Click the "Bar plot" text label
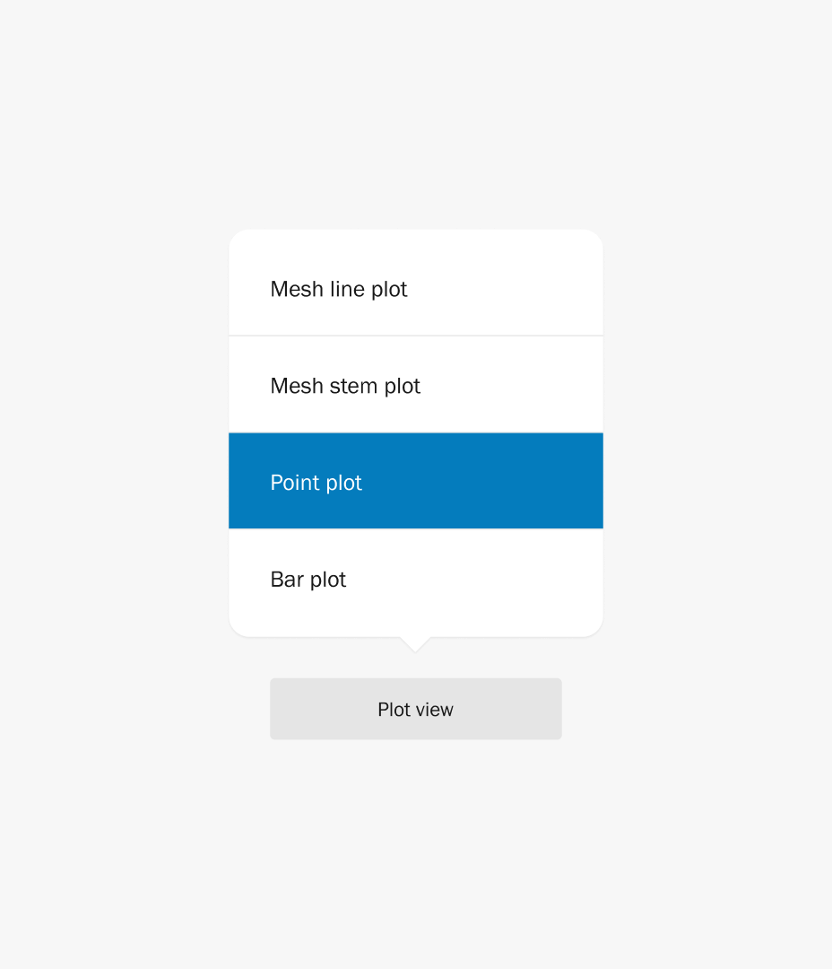The image size is (832, 969). coord(308,580)
